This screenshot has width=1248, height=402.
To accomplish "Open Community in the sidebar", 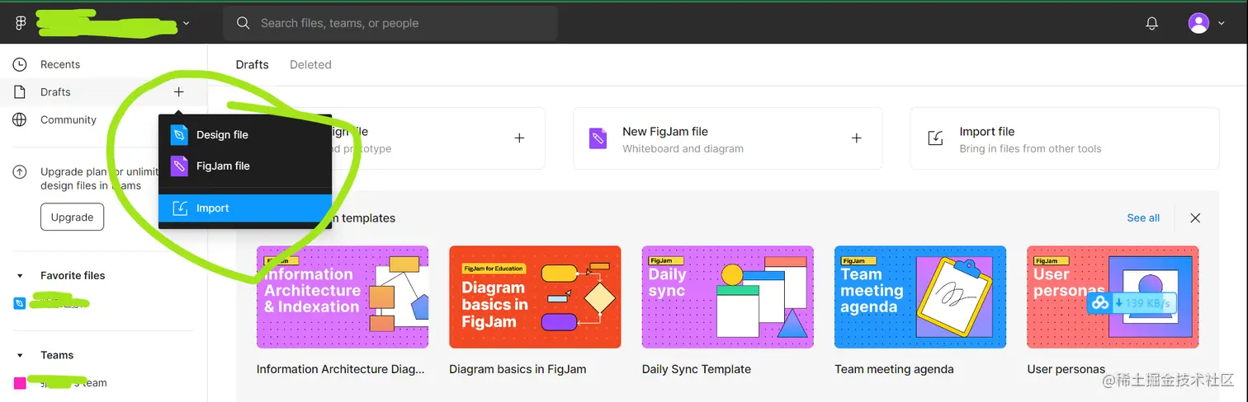I will pos(69,119).
